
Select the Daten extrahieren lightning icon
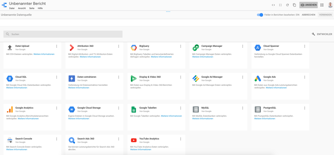pyautogui.click(x=71, y=78)
